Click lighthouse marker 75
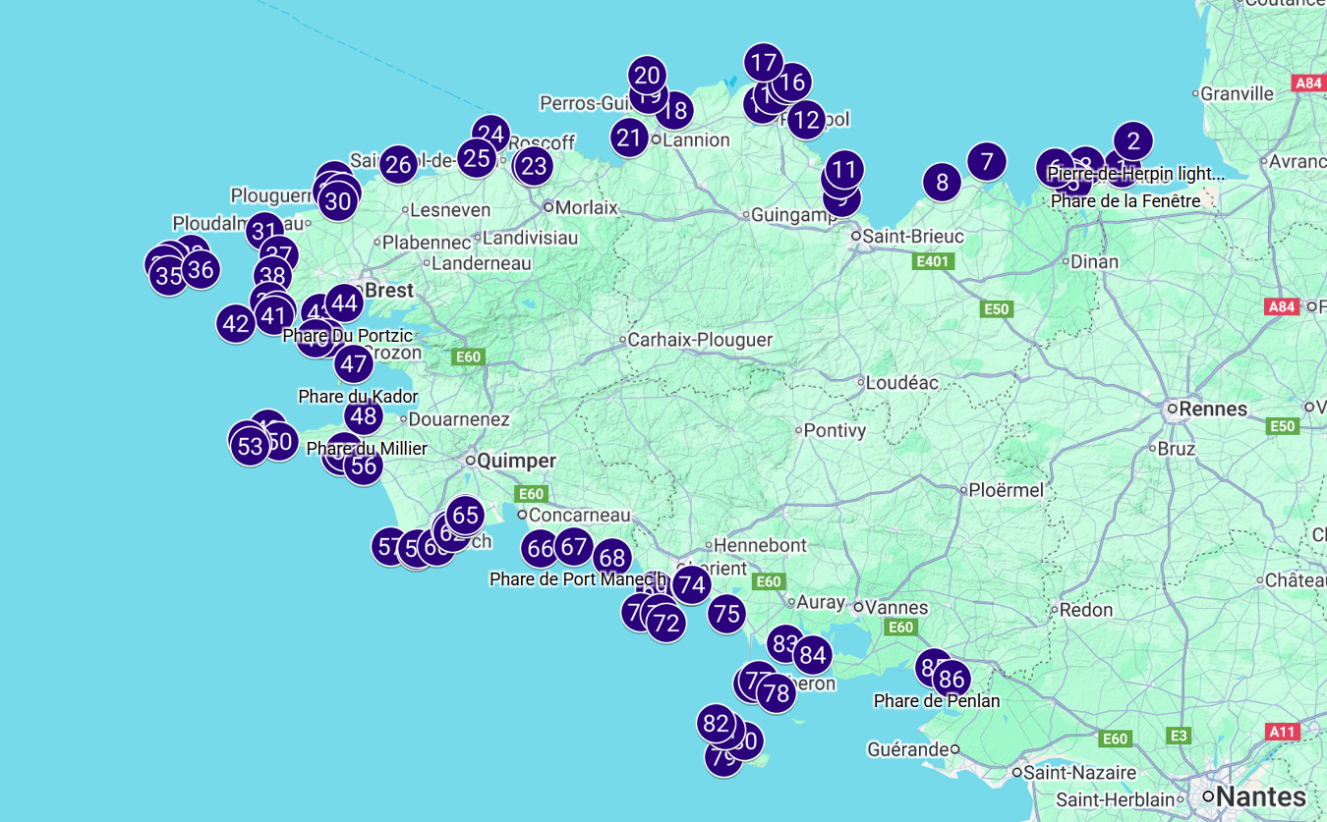The height and width of the screenshot is (822, 1327). [x=726, y=614]
